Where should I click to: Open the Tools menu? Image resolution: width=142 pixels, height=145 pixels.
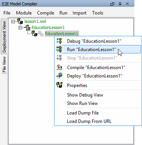click(x=97, y=13)
